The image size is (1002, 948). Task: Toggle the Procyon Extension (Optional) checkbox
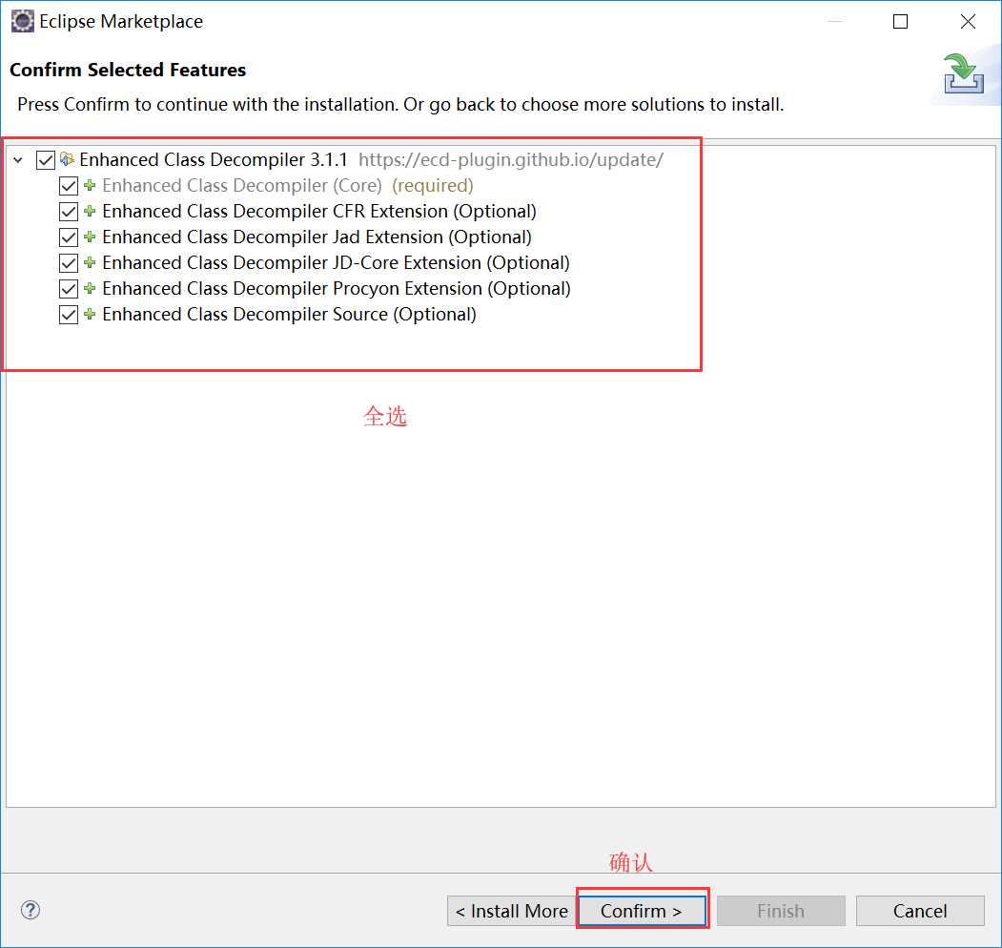[69, 289]
